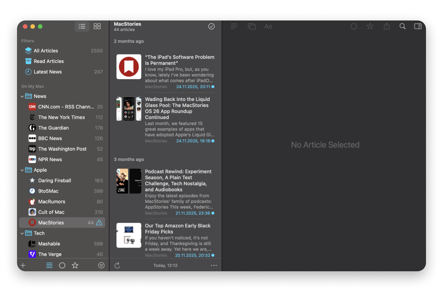Screen dimensions: 443x294
Task: Click the warning icon next to MacStories
Action: [x=99, y=223]
